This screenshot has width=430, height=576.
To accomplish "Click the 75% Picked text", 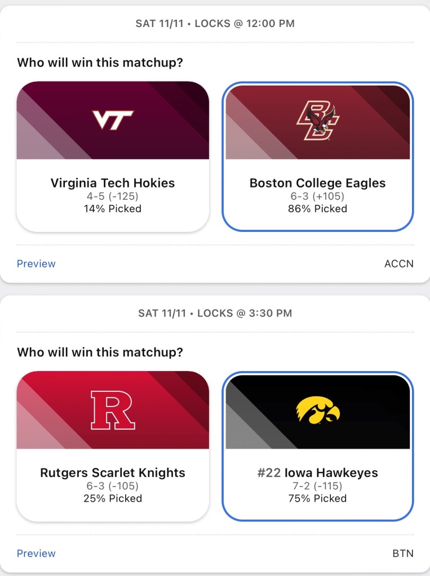I will [x=317, y=498].
